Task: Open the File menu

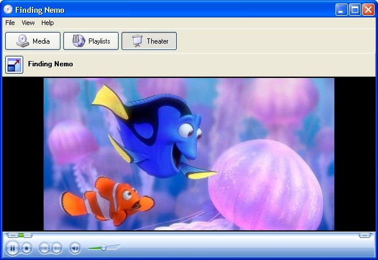Action: [10, 23]
